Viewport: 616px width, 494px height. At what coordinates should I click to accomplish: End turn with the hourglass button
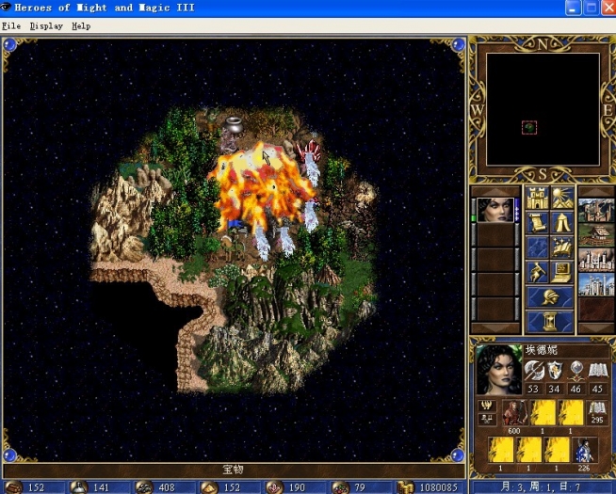550,322
